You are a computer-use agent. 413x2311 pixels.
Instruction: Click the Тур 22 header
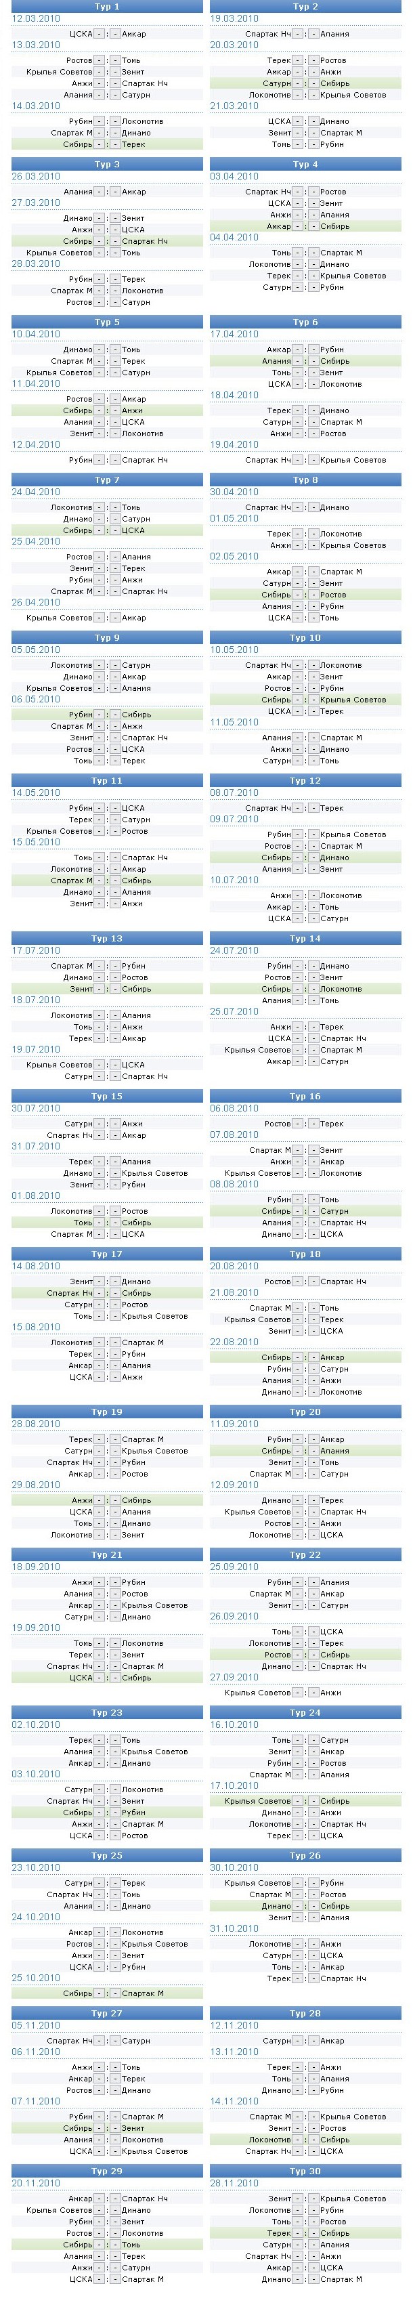(305, 1554)
